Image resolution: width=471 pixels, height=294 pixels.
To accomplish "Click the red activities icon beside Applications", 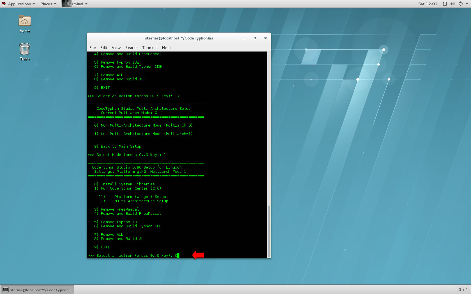I will click(x=4, y=4).
